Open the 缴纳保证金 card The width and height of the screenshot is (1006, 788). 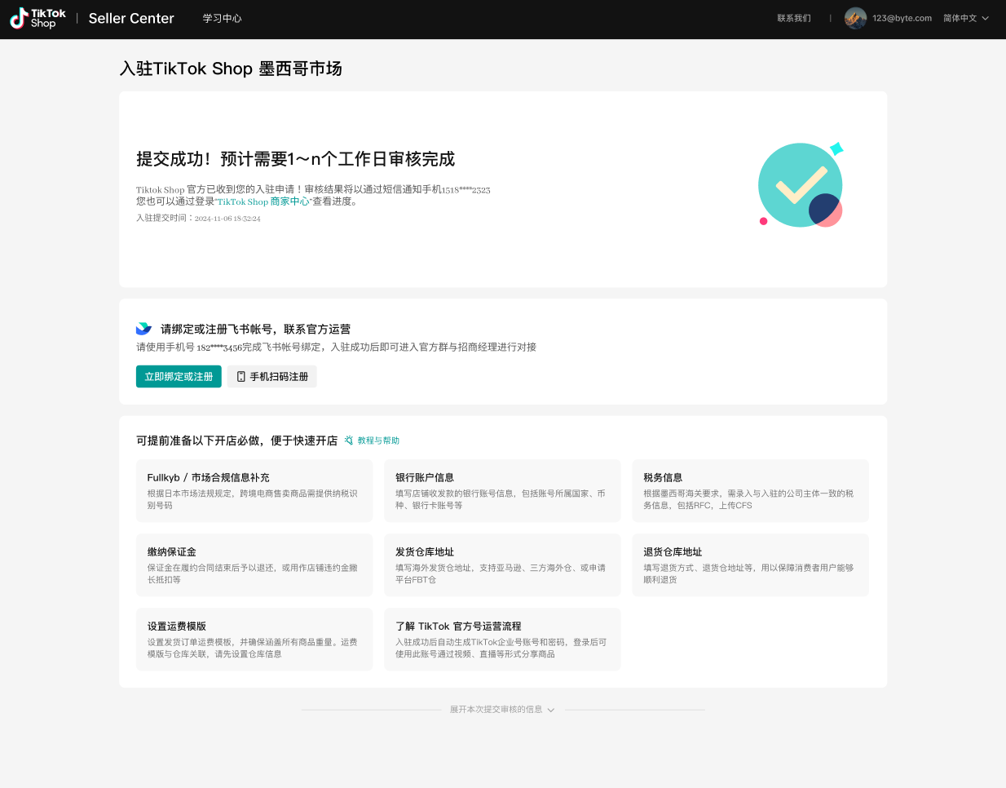tap(254, 564)
